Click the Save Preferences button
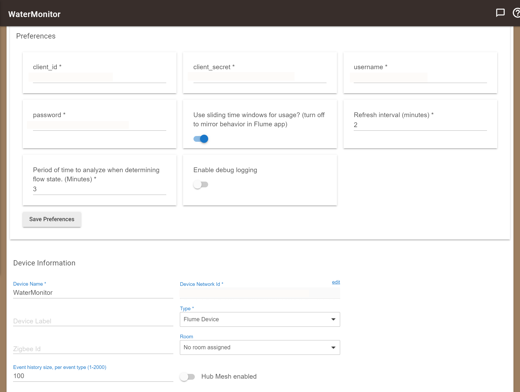Screen dimensions: 520x392 (x=52, y=219)
